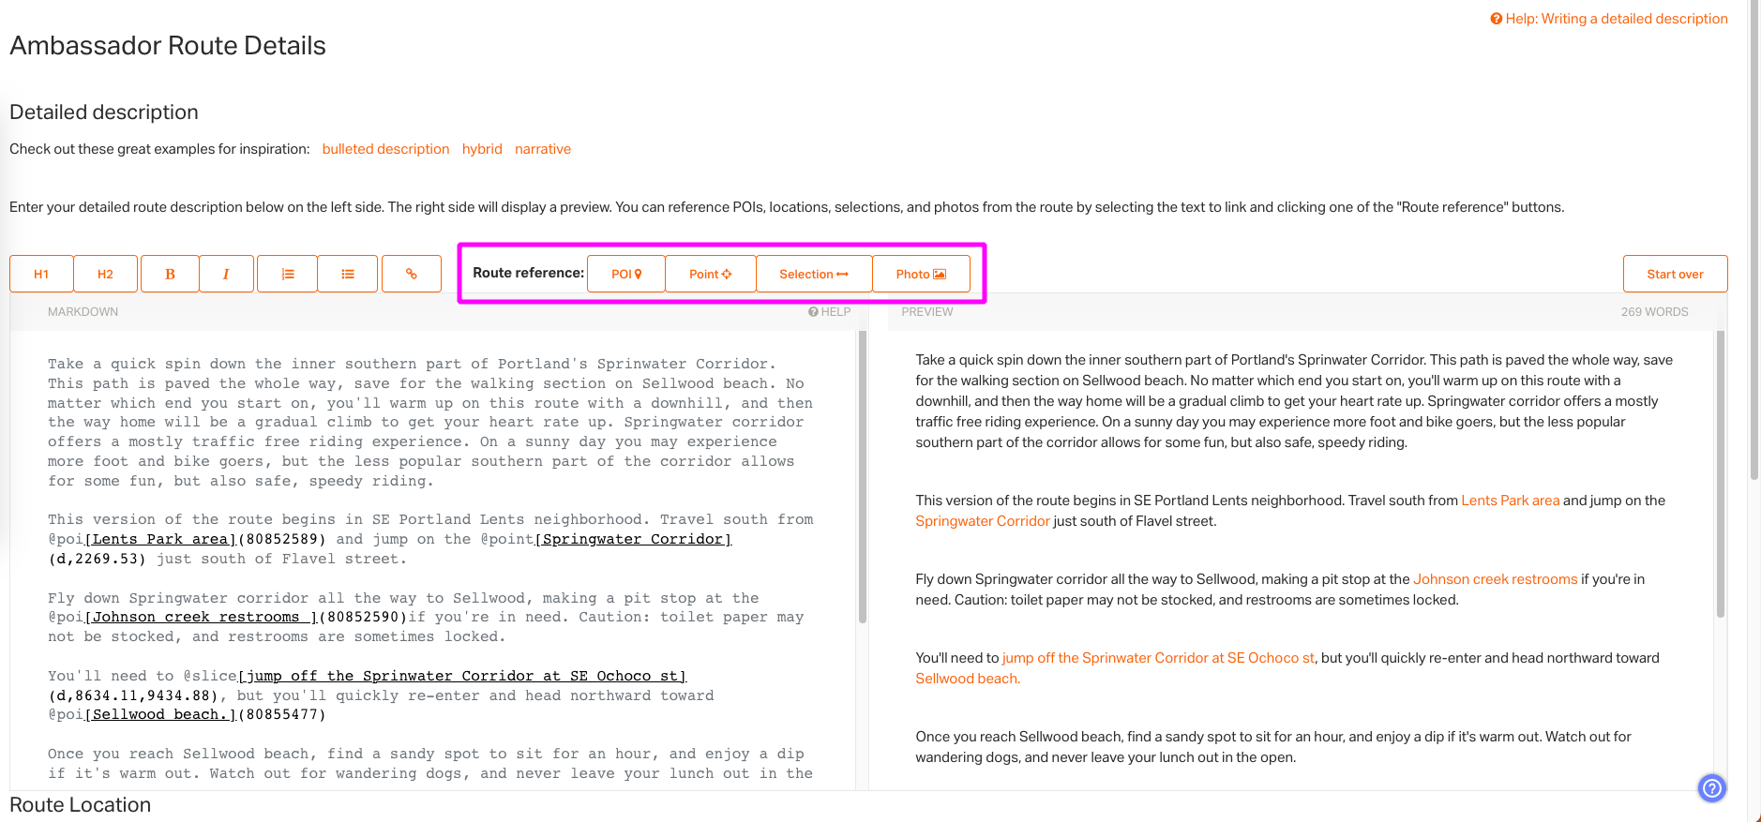Click [Springwater Corridor] in markdown
The height and width of the screenshot is (822, 1761).
634,539
